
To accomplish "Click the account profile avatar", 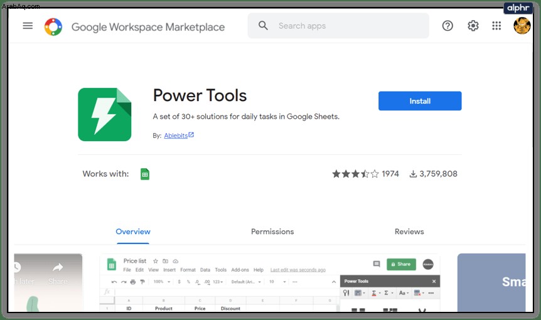I will (522, 26).
